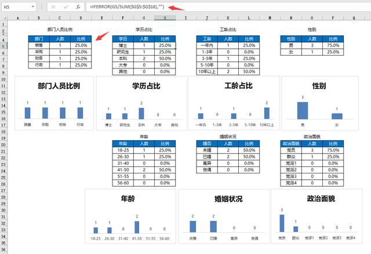Select the 工龄 header cell

tap(207, 39)
